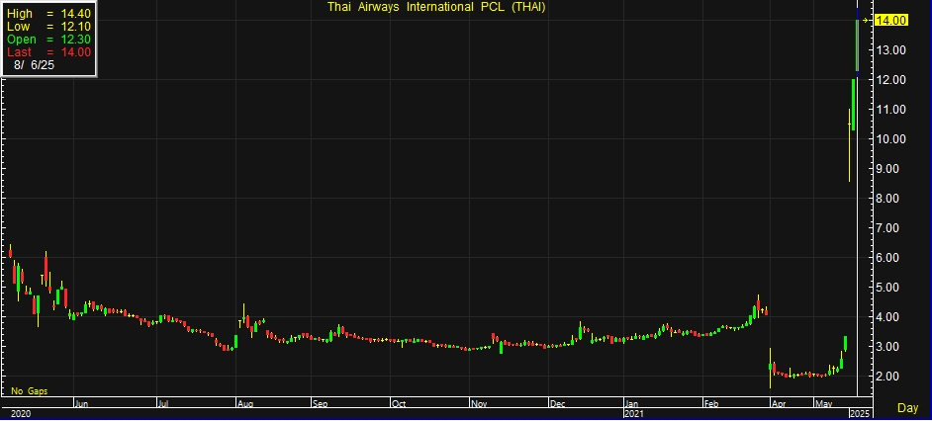Click the 2021 year label

[x=633, y=413]
